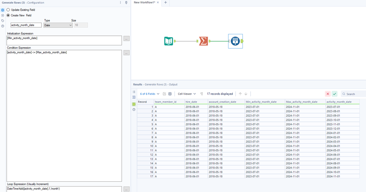Viewport: 366px width, 192px height.
Task: Click the Initialization Expression text box
Action: [x=64, y=41]
